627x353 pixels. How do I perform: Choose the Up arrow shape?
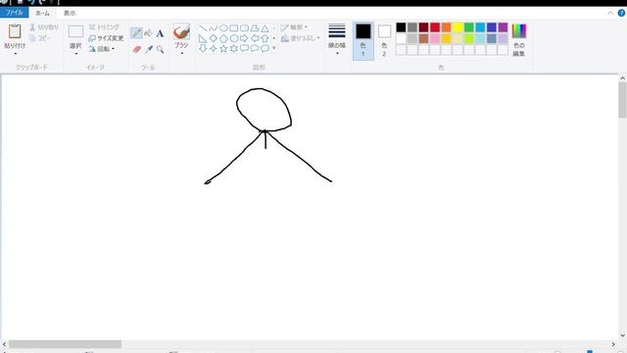tap(265, 39)
